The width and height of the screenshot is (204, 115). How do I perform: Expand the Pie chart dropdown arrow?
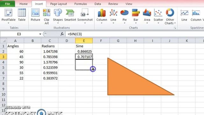[x=125, y=23]
